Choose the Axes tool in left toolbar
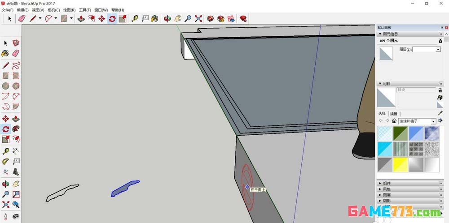 point(5,172)
